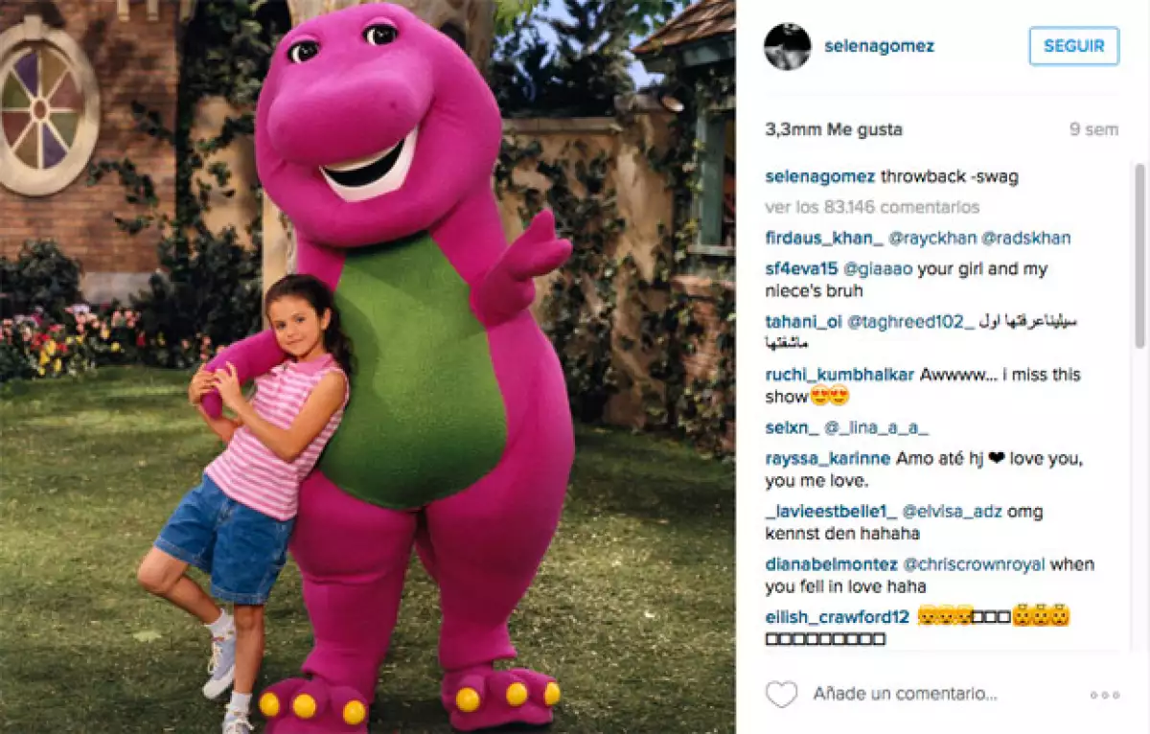Open selenagomez username in header
The width and height of the screenshot is (1150, 734).
click(x=879, y=46)
